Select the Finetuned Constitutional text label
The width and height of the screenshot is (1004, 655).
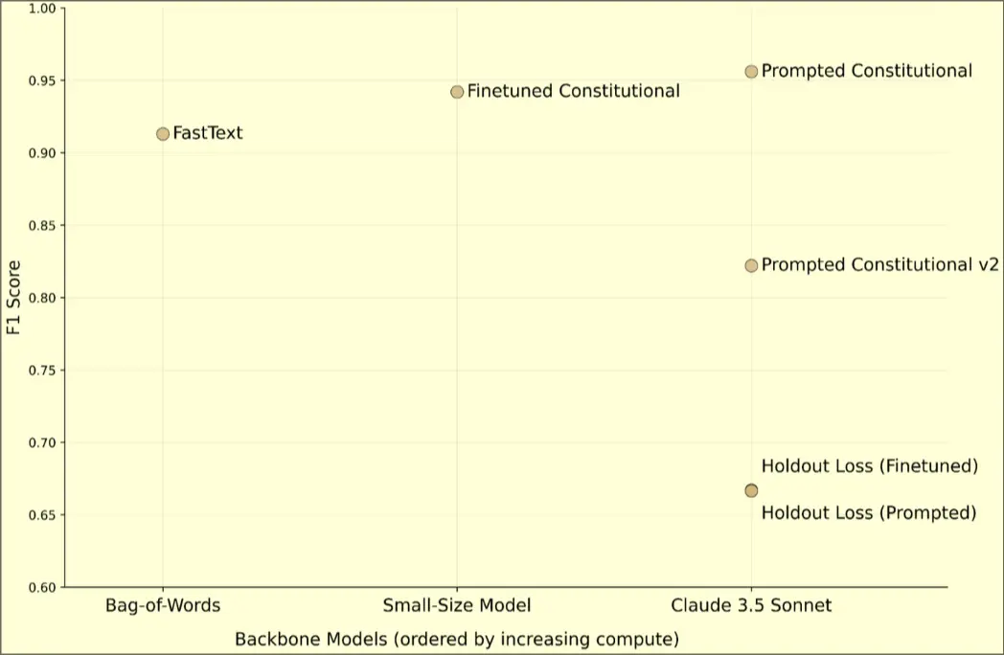tap(574, 92)
